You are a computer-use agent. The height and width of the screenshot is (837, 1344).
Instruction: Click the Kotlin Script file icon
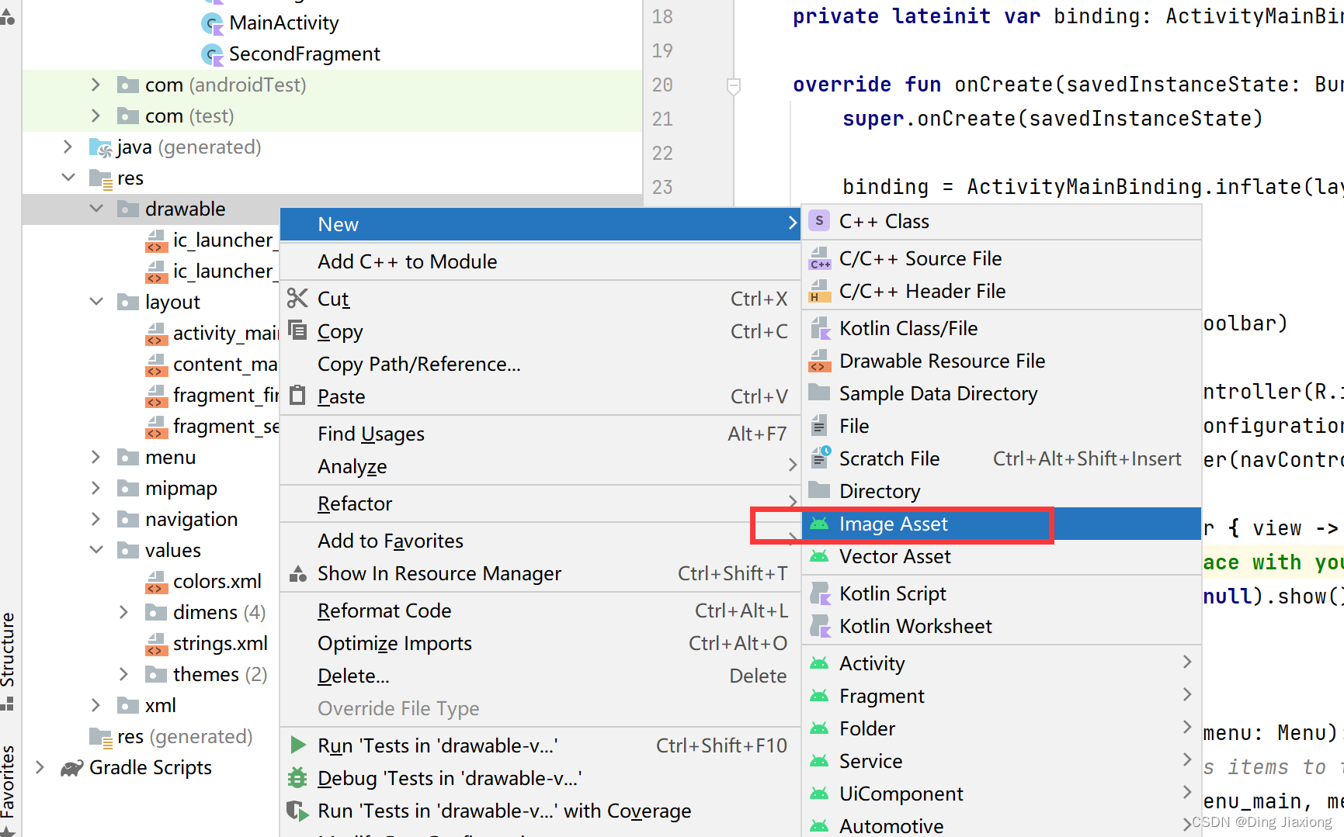819,593
